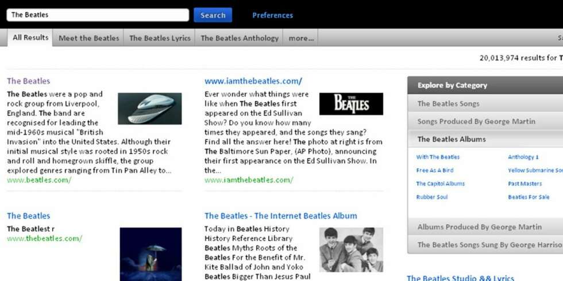
Task: Open the second The Beatles result title
Action: (x=28, y=216)
